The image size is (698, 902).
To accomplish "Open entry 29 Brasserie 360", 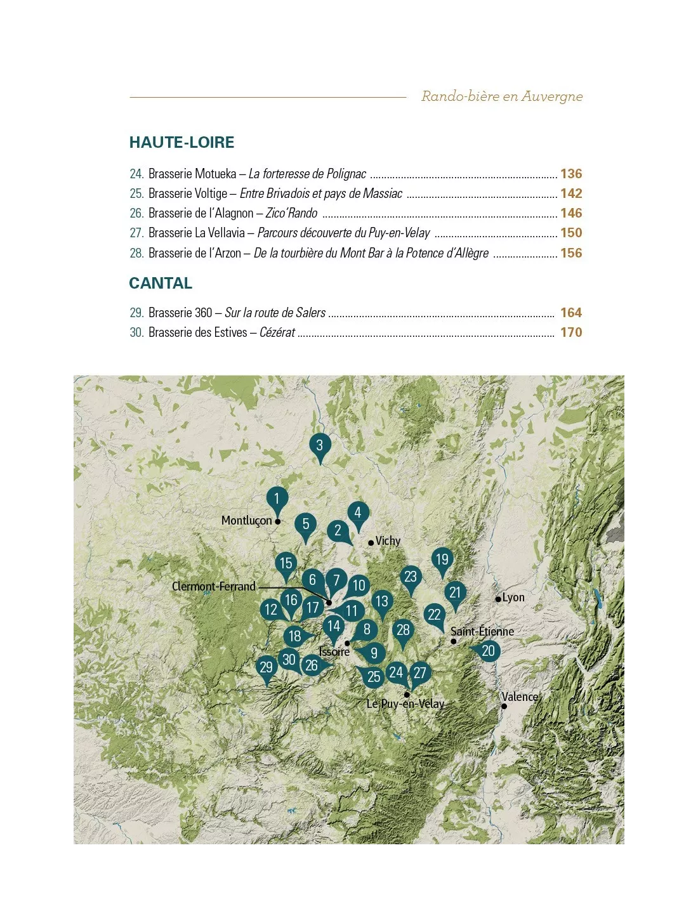I will pos(355,313).
